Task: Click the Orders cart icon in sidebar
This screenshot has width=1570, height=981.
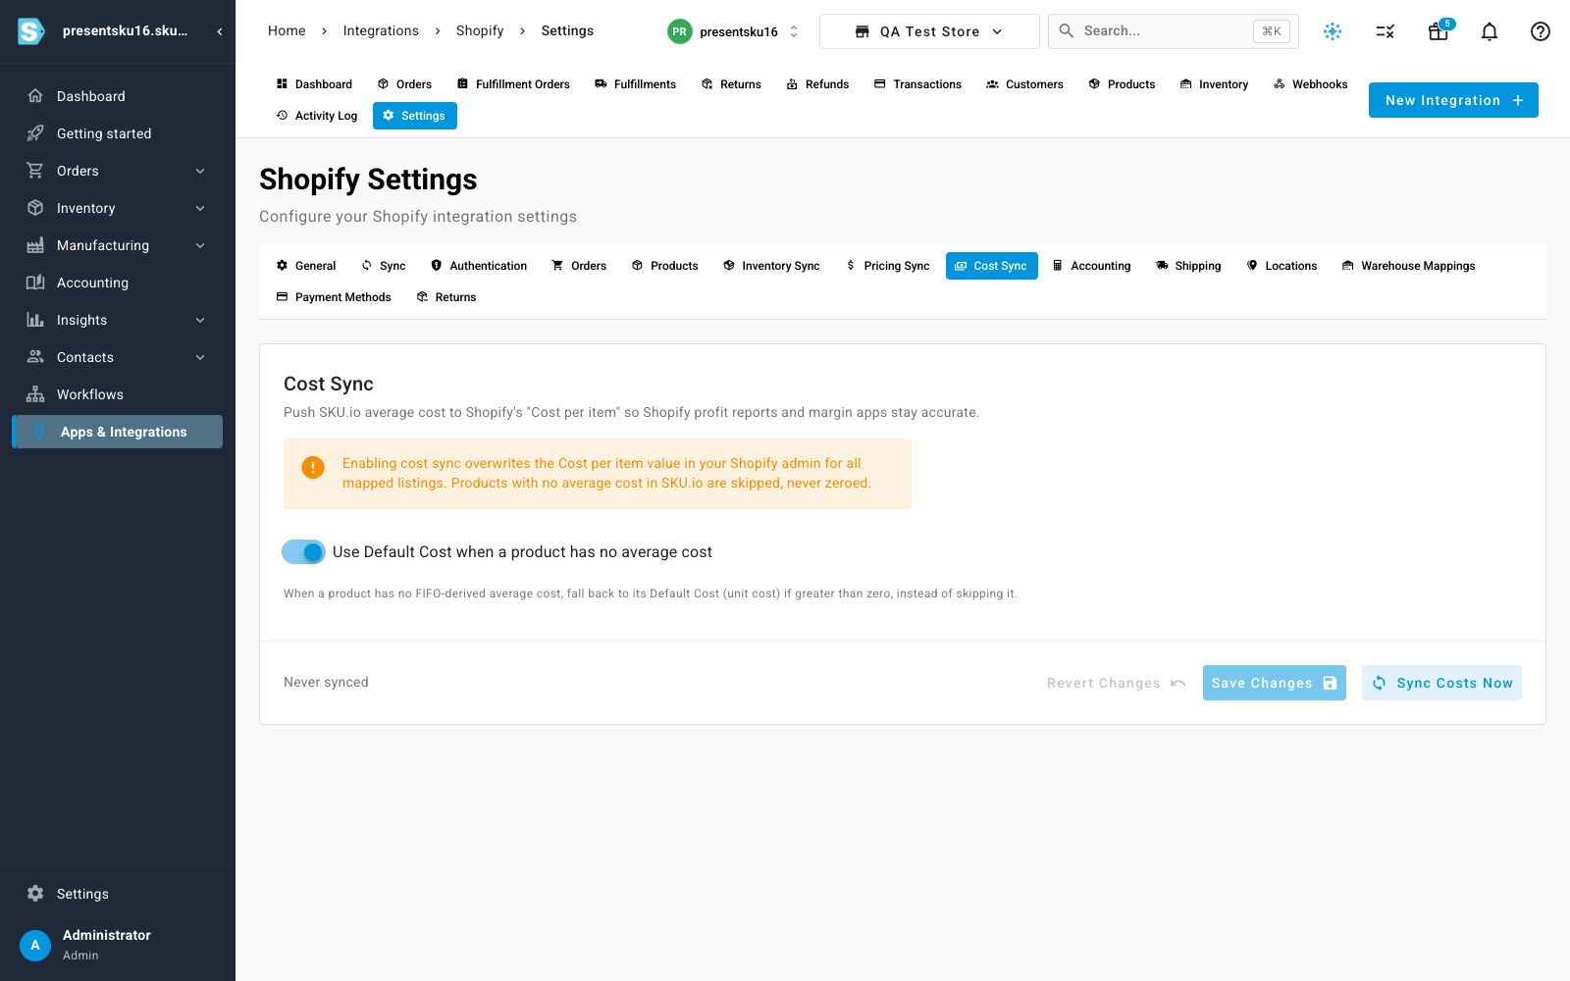Action: tap(35, 171)
